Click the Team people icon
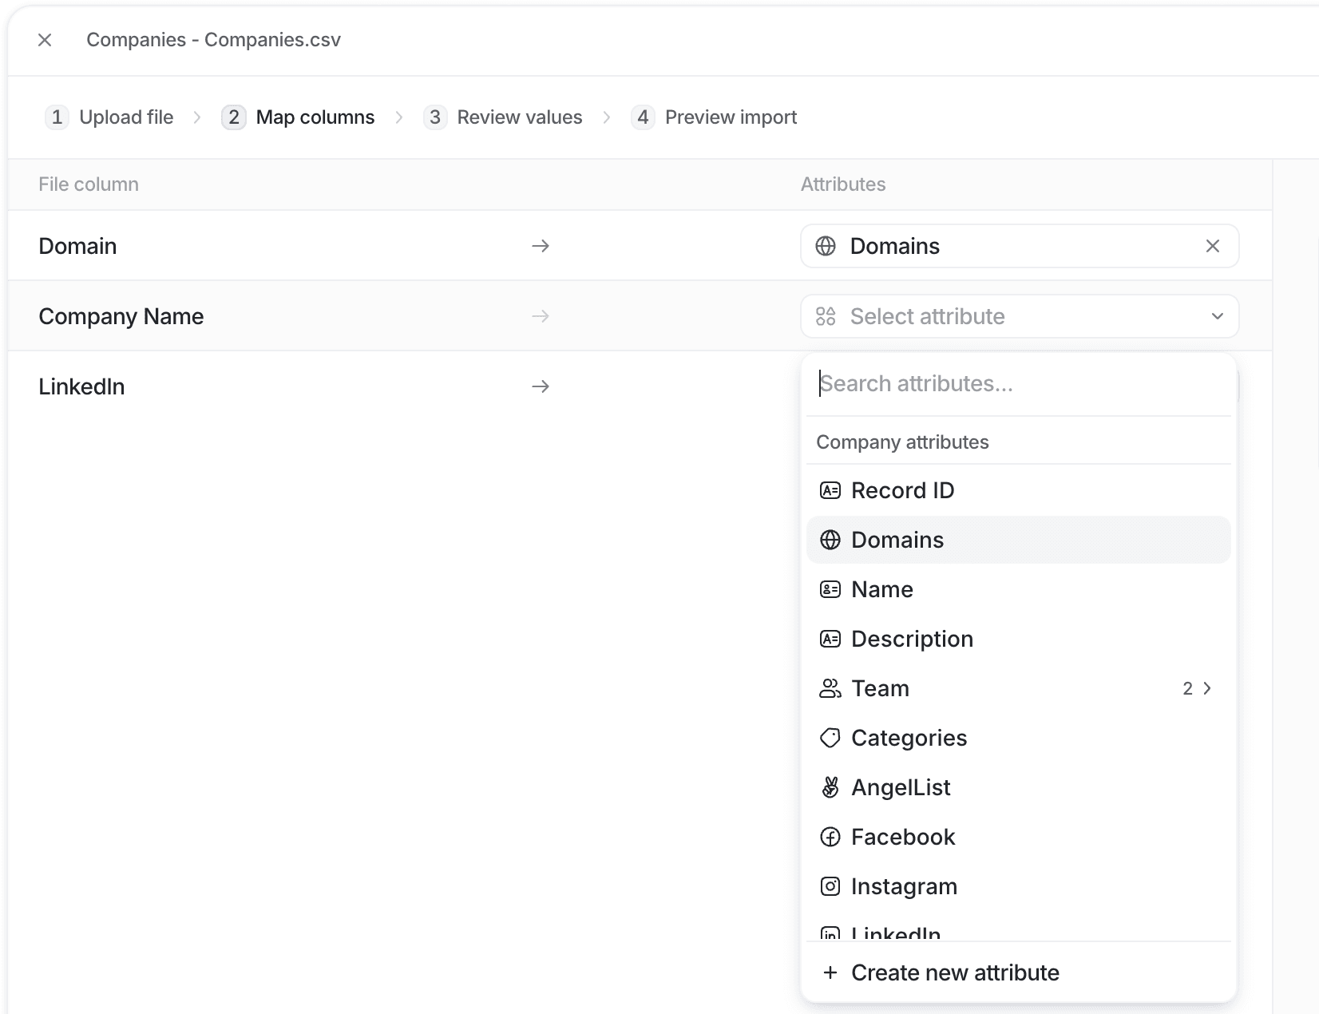This screenshot has width=1319, height=1014. pyautogui.click(x=830, y=688)
